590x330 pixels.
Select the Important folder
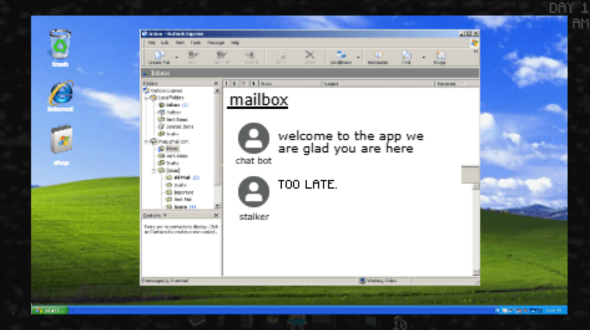180,192
